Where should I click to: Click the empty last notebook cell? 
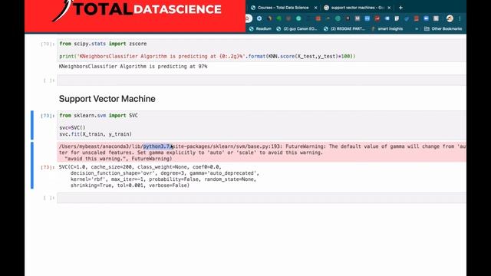tap(262, 198)
